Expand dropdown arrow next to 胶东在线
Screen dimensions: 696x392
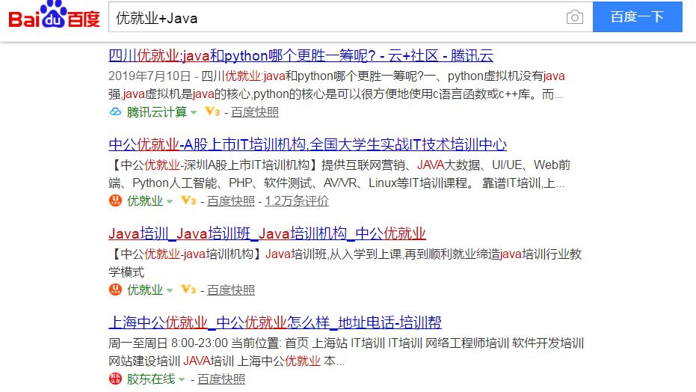click(x=182, y=379)
